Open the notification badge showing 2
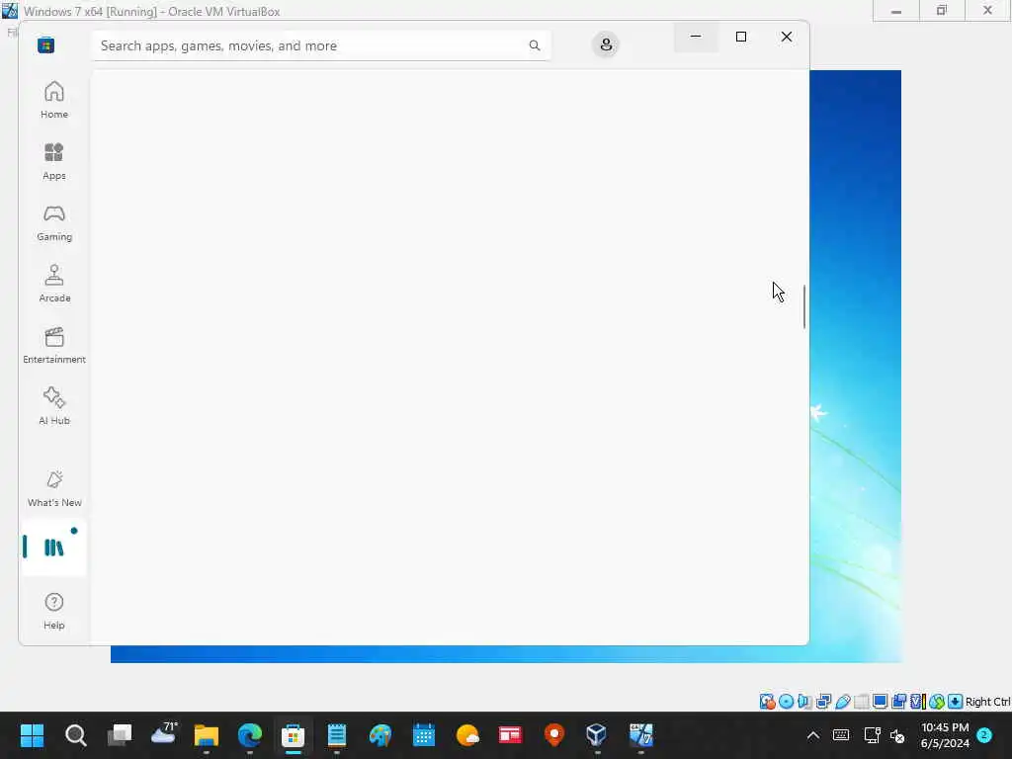The height and width of the screenshot is (759, 1012). (x=984, y=735)
